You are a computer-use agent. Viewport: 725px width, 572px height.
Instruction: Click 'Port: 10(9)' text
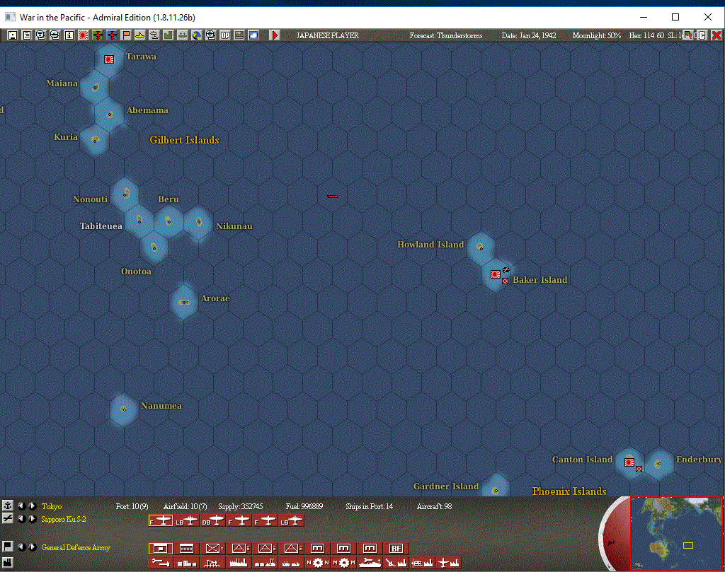[132, 506]
